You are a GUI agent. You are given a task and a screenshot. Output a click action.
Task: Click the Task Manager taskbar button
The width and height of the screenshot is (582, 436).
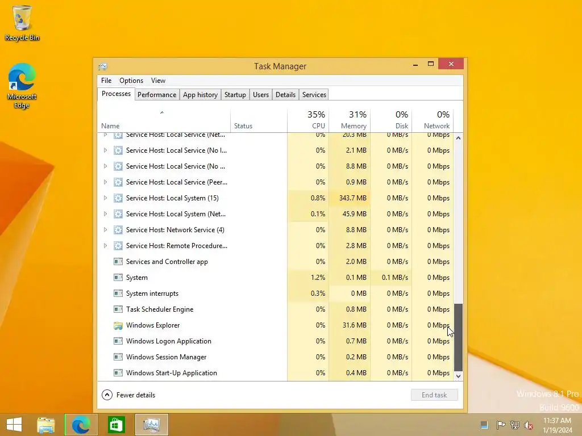[x=151, y=425]
